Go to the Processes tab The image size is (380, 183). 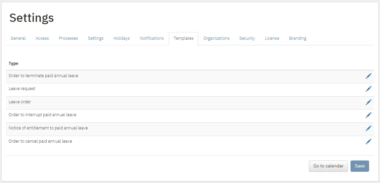click(68, 38)
